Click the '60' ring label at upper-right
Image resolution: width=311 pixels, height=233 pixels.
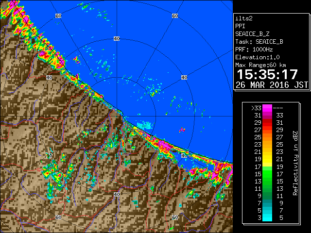(x=175, y=16)
